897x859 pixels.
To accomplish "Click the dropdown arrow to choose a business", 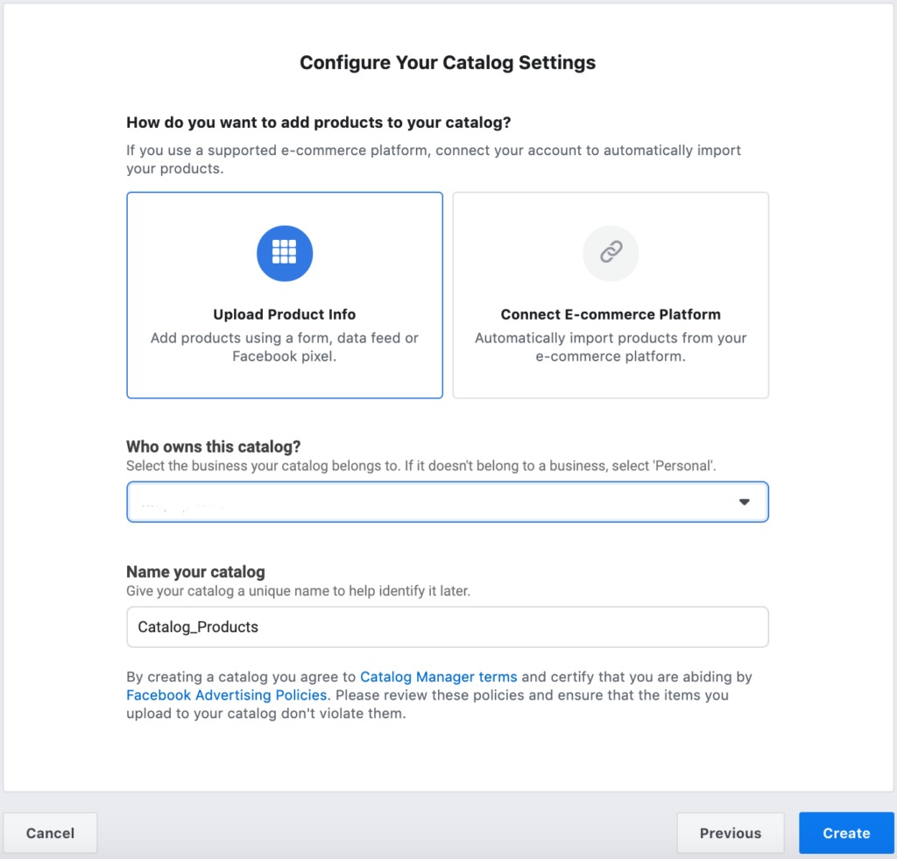I will coord(744,502).
